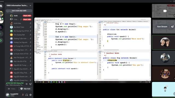Click Mai Văn Đủ's muted microphone icon
Screen dimensions: 175x98
pyautogui.click(x=30, y=61)
